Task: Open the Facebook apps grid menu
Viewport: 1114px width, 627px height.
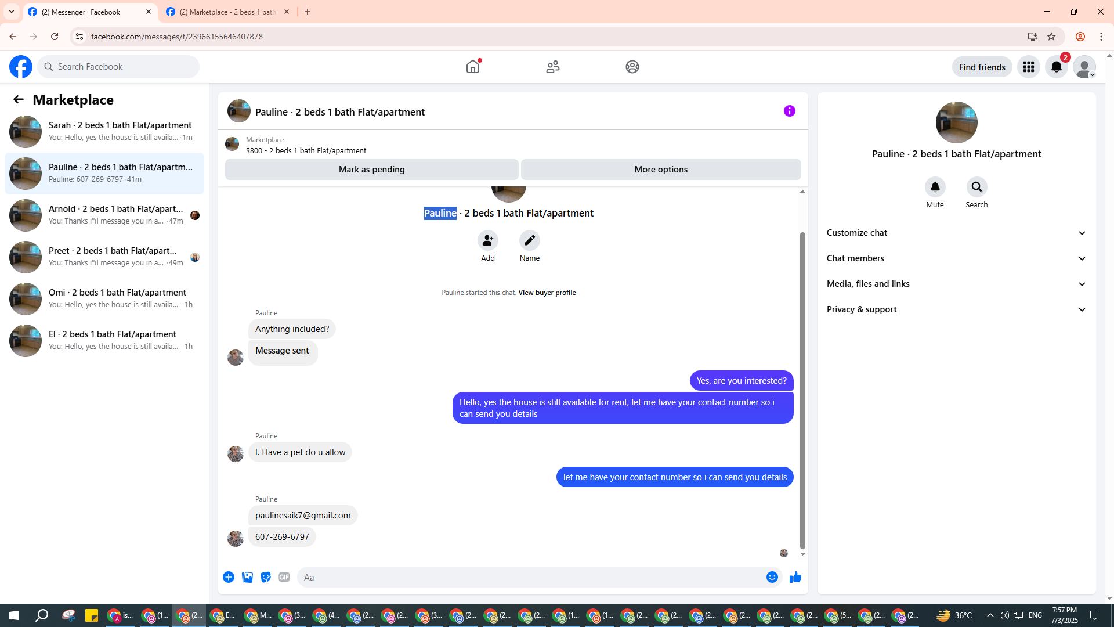Action: click(1028, 67)
